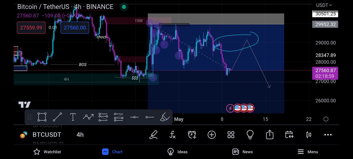Image resolution: width=353 pixels, height=159 pixels.
Task: Tap the blue buy price 27560.00 button
Action: (75, 28)
